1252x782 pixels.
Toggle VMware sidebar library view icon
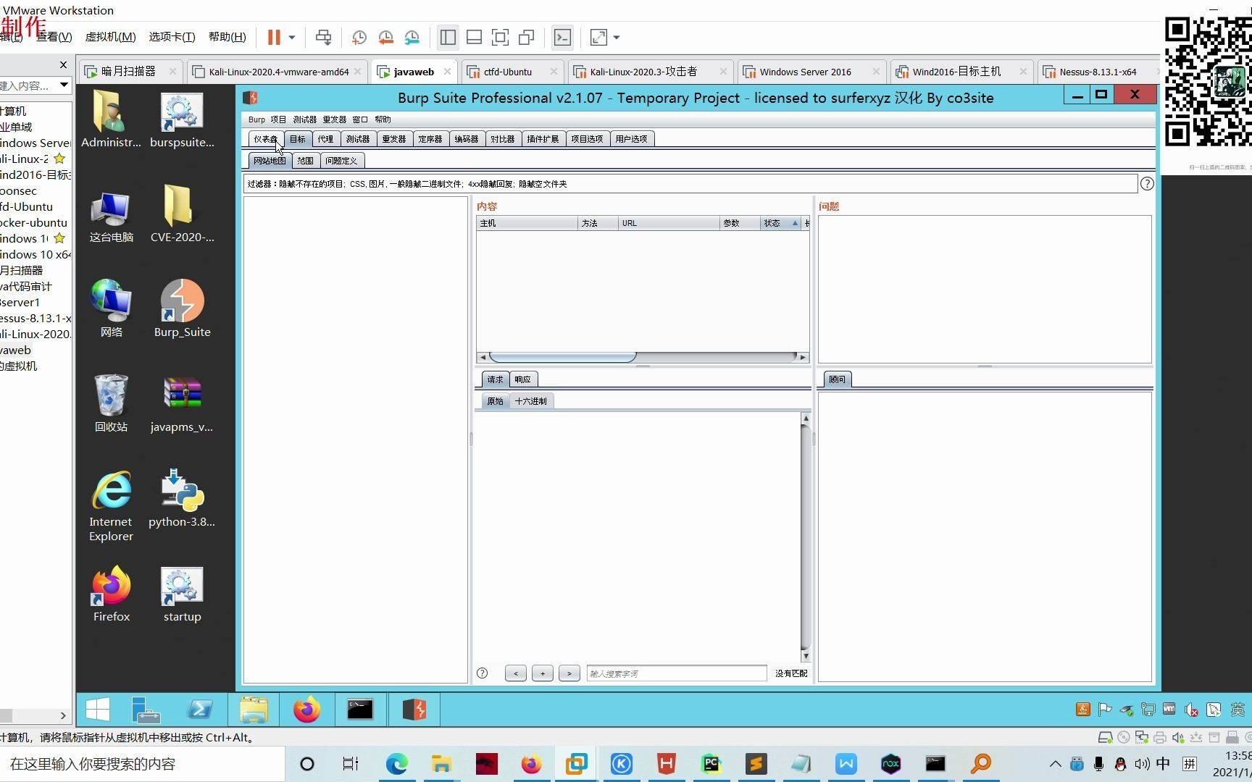pos(448,37)
